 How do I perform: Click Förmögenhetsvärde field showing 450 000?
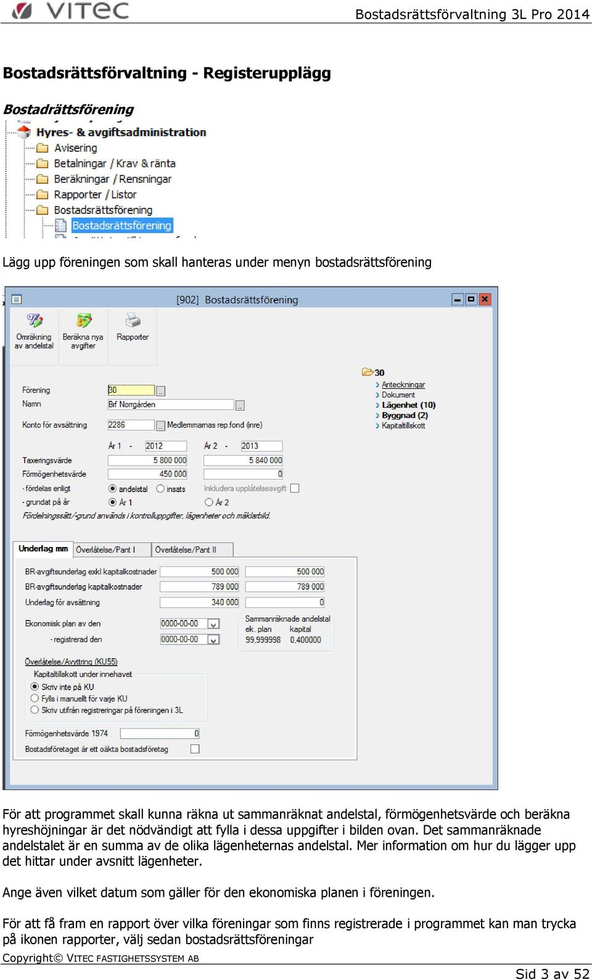(x=147, y=474)
